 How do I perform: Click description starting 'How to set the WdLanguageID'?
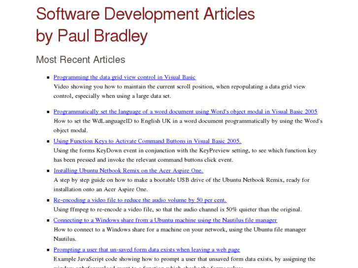[188, 126]
